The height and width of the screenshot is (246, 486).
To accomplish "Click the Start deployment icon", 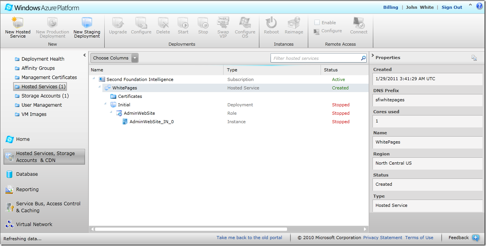I will tap(183, 23).
